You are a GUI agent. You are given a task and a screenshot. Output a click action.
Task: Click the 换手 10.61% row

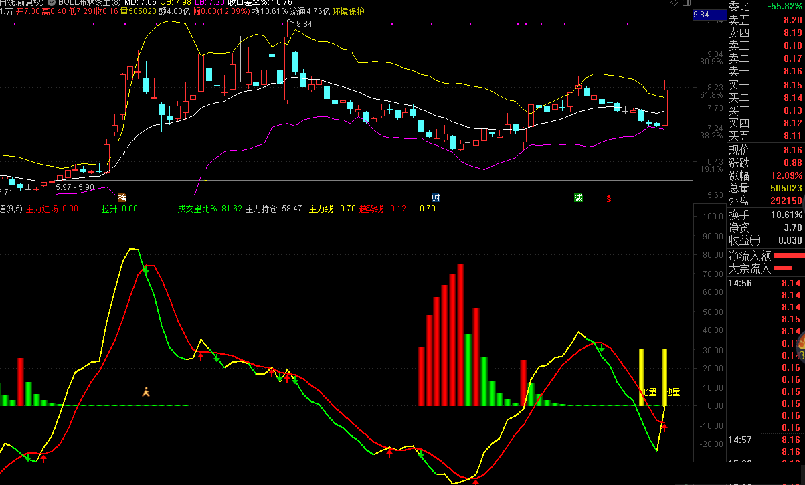[x=766, y=215]
